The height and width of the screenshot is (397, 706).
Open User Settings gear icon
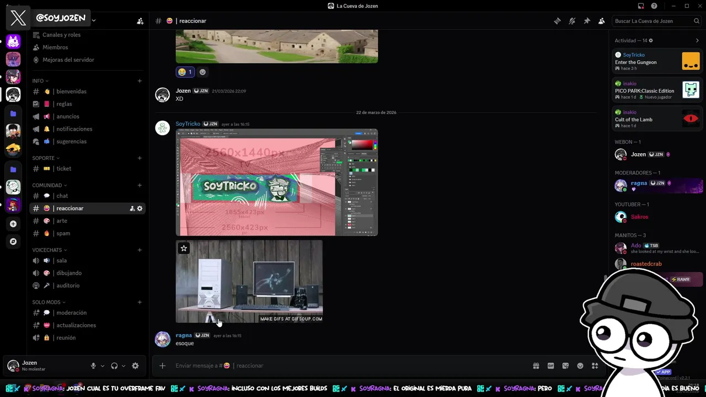click(135, 366)
